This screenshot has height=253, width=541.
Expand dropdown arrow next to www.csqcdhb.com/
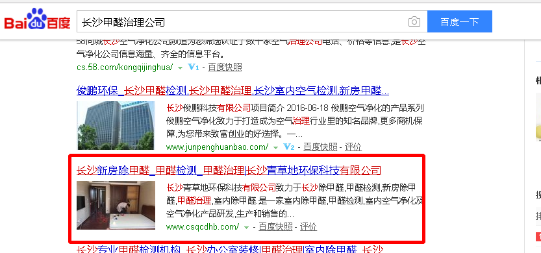pyautogui.click(x=246, y=228)
